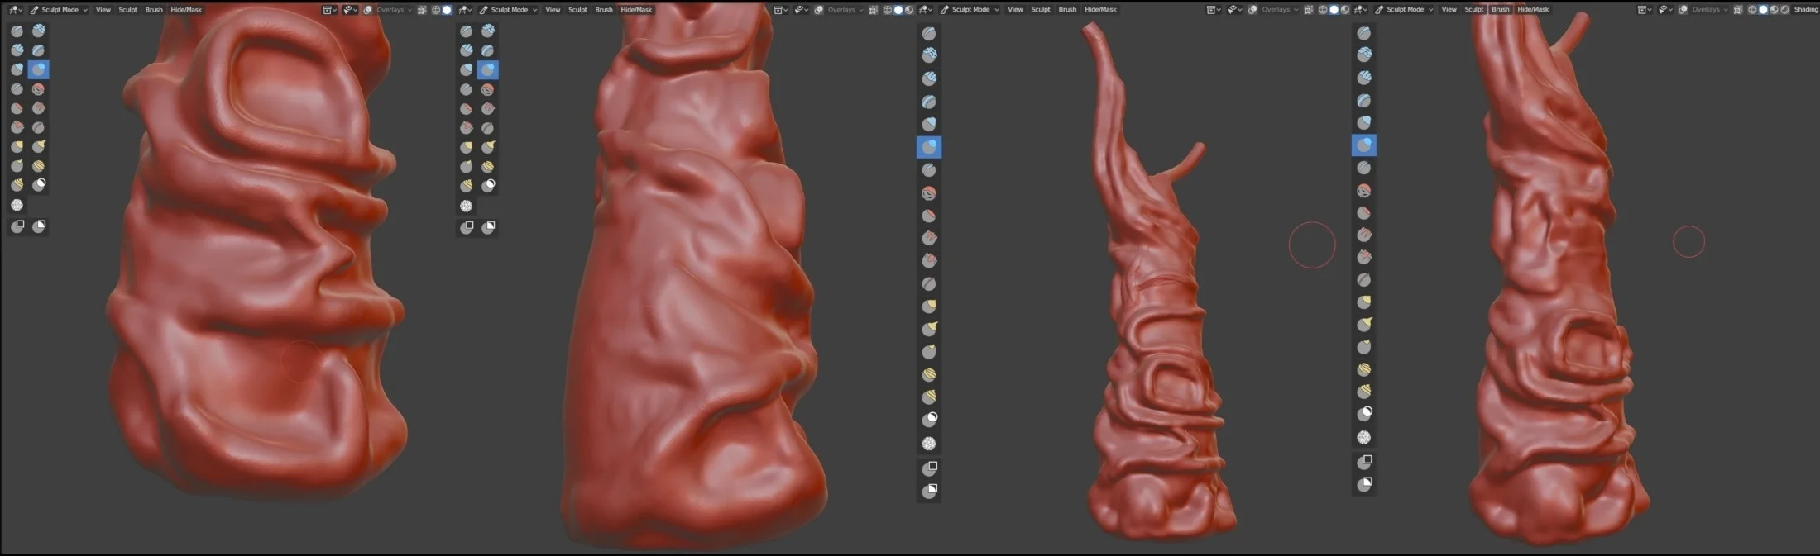Select the Nudge brush in the third viewport

(x=929, y=374)
